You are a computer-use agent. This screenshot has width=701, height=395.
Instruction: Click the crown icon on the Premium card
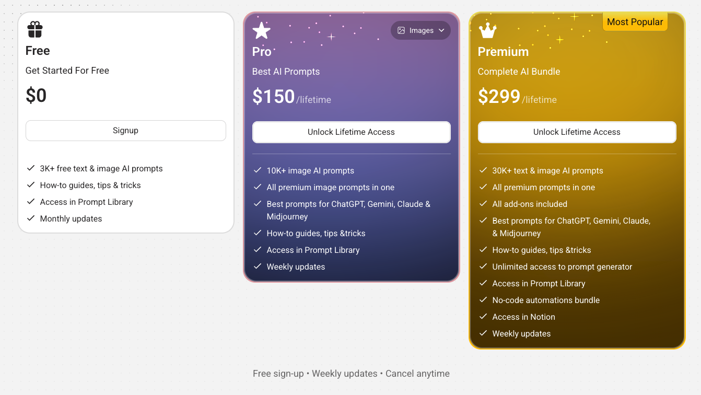(x=487, y=30)
